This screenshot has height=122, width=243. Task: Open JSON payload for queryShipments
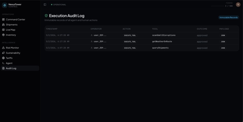coord(223,48)
